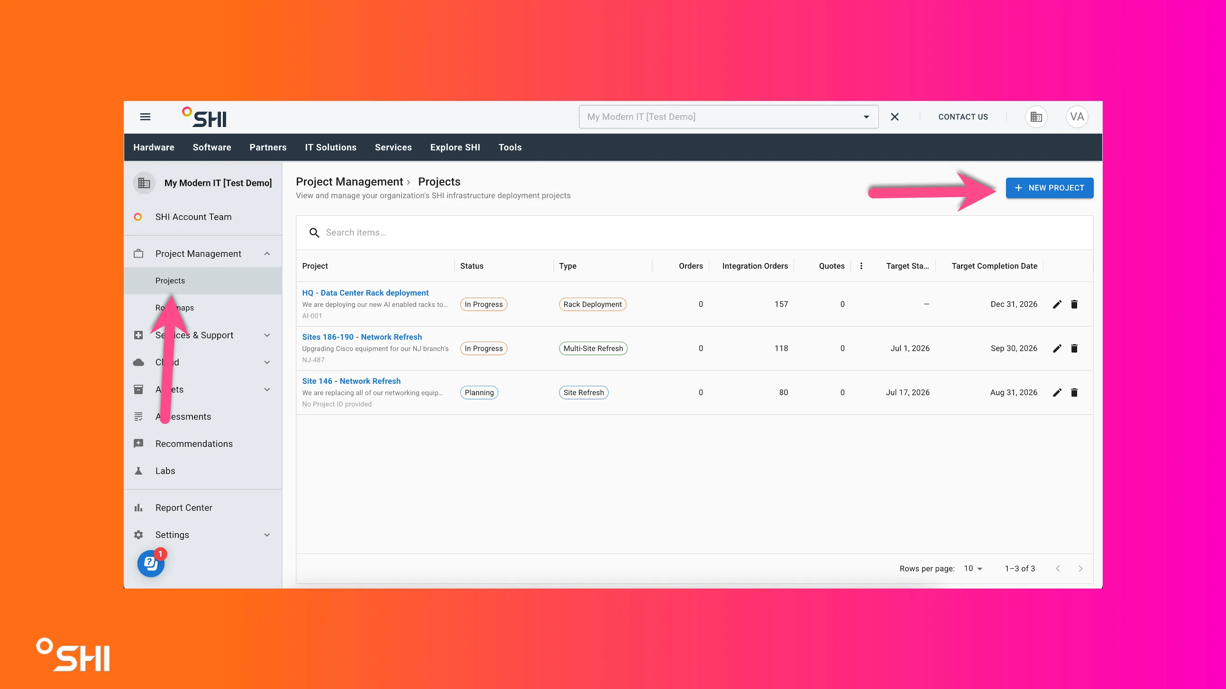Open the organization building icon in header
Viewport: 1226px width, 689px height.
1036,117
